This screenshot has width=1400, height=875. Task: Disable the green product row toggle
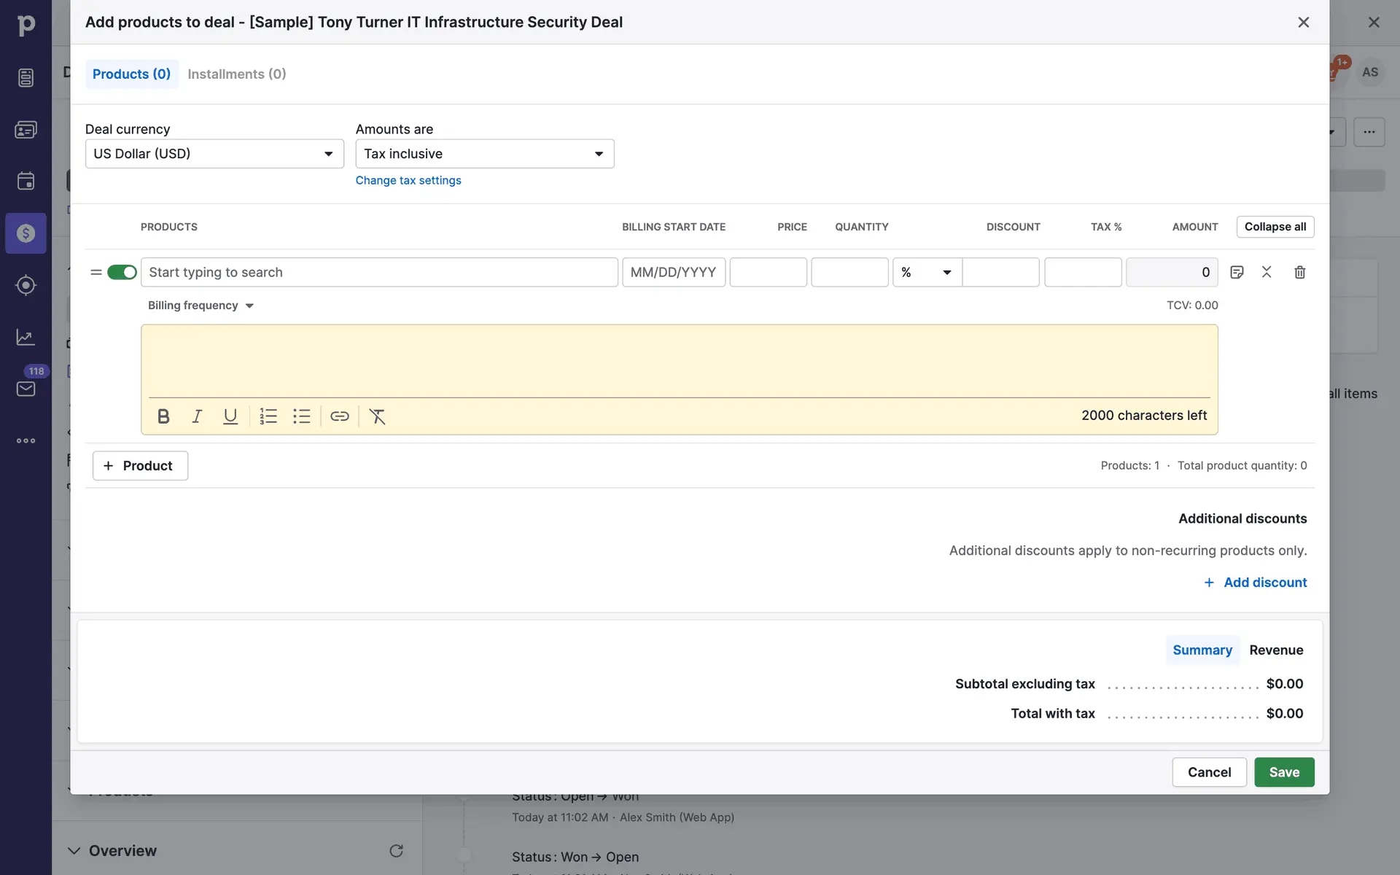coord(122,272)
